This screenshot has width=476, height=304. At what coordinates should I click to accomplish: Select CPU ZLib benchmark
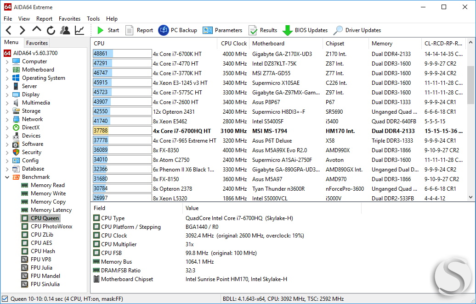pos(42,235)
